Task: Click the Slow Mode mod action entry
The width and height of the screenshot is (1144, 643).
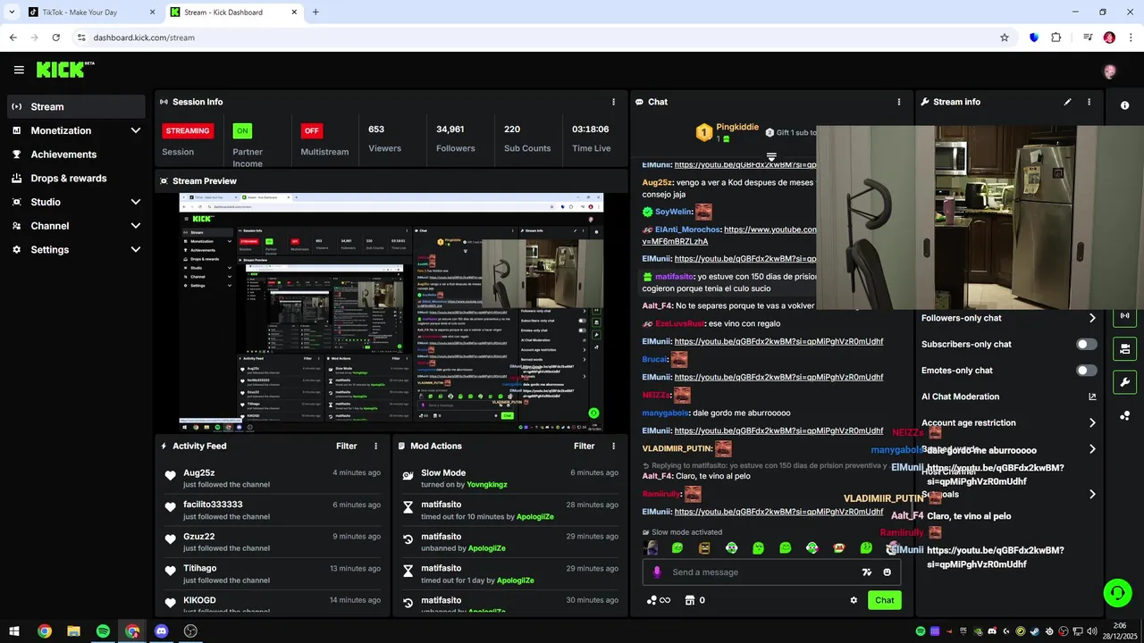Action: tap(510, 478)
